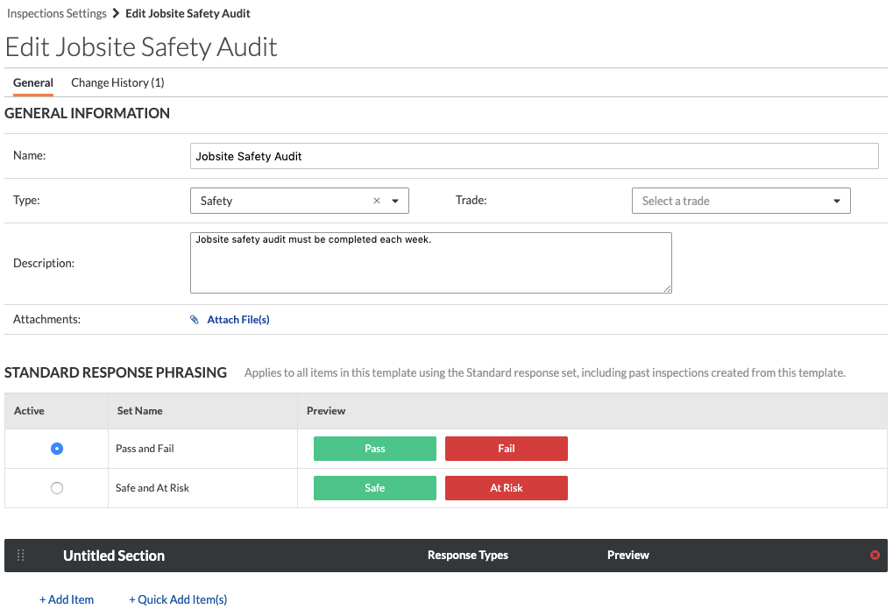Image resolution: width=893 pixels, height=616 pixels.
Task: Go back to Inspections Settings breadcrumb
Action: (x=57, y=13)
